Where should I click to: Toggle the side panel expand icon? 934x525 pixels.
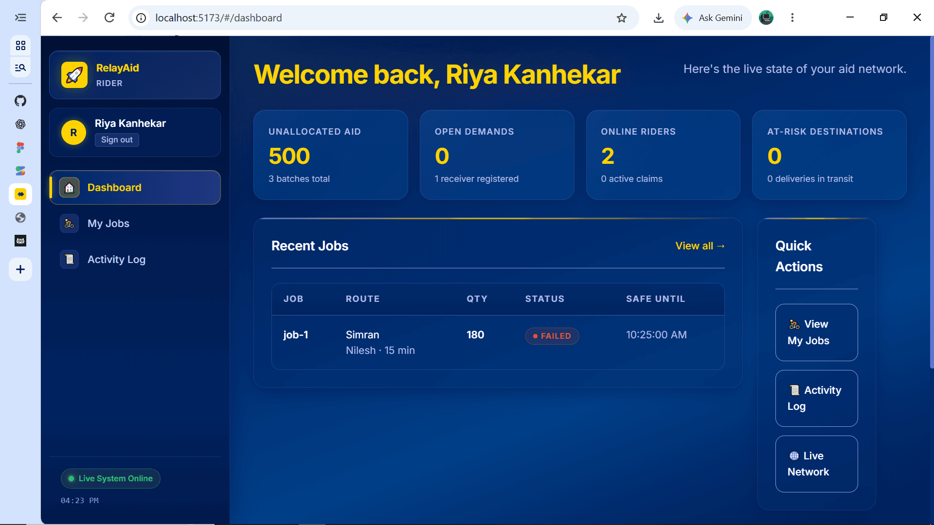[20, 18]
